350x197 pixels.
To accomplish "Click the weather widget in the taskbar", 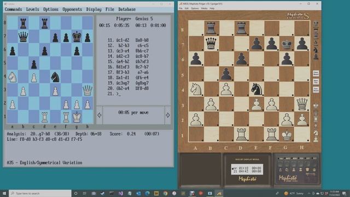I will coord(294,193).
